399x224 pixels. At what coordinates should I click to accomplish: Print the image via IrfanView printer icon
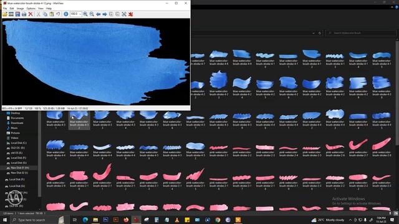click(x=24, y=14)
